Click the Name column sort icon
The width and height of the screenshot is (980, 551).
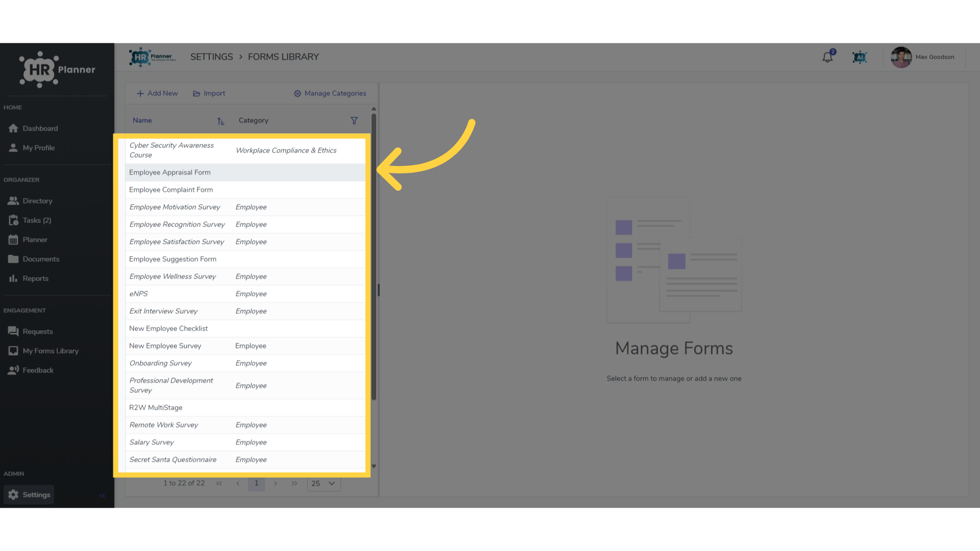coord(220,121)
